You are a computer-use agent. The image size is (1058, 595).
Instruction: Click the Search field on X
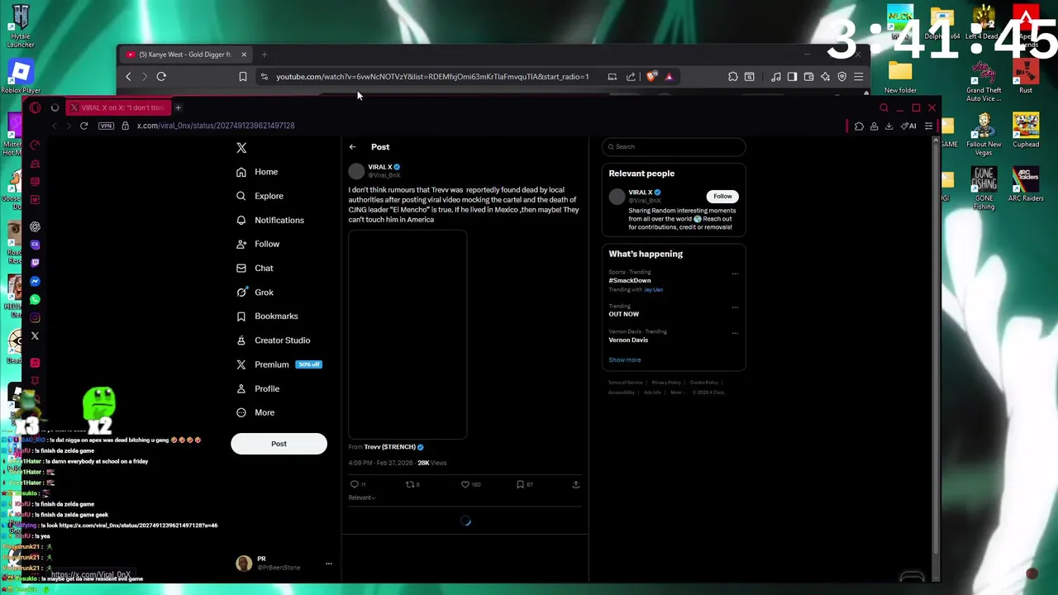pos(674,146)
